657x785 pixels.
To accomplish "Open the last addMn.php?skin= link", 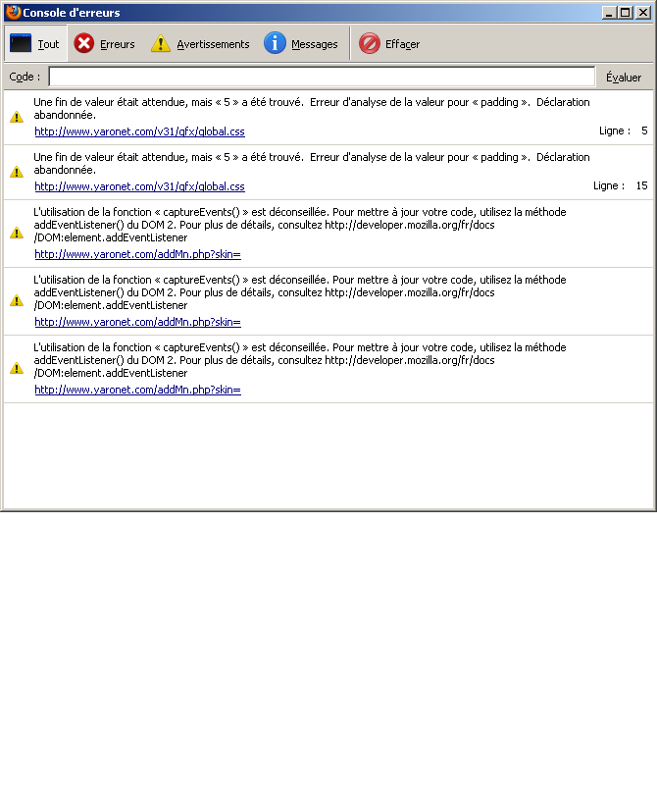I will point(137,390).
